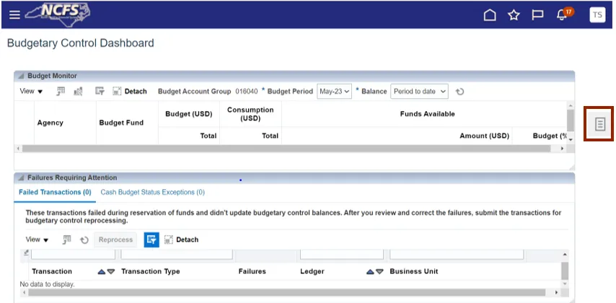616x303 pixels.
Task: Toggle Query By Example filter in Failures toolbar
Action: click(x=151, y=240)
